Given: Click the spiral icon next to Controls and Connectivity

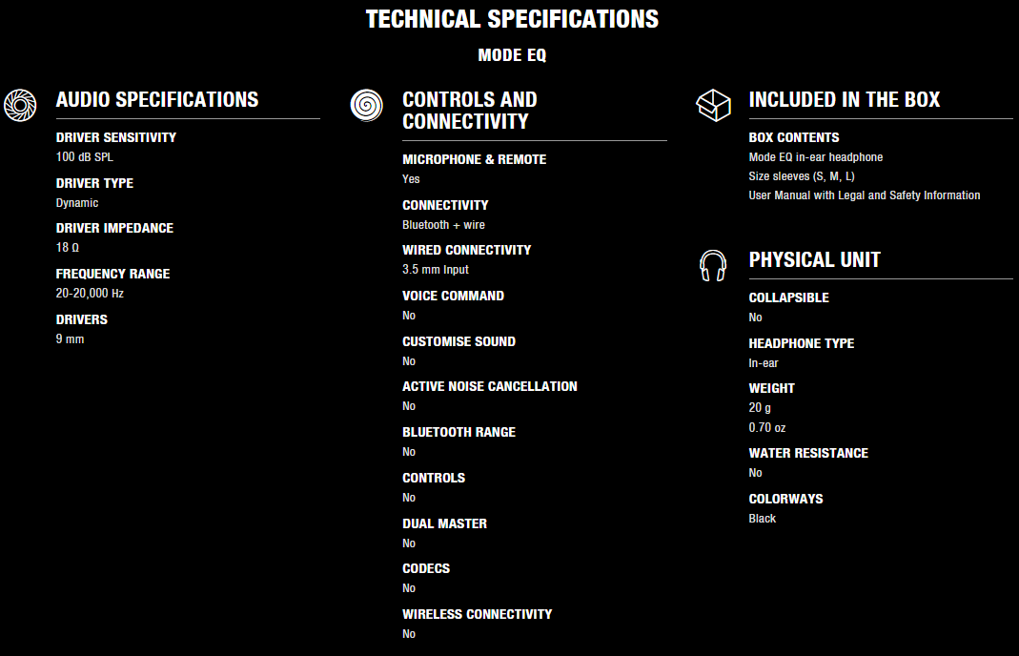Looking at the screenshot, I should pos(367,105).
